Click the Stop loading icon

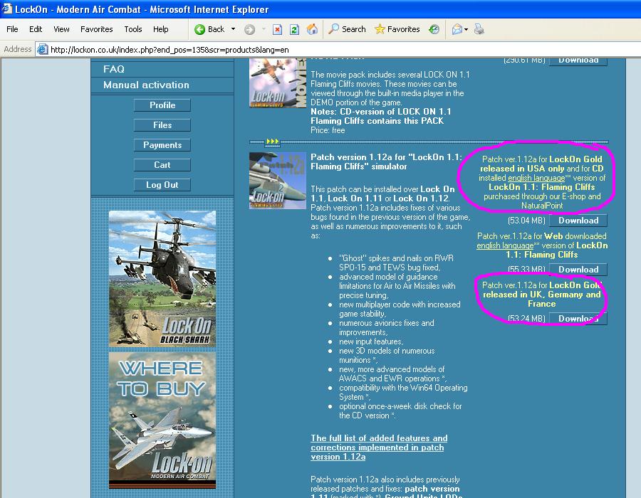277,29
